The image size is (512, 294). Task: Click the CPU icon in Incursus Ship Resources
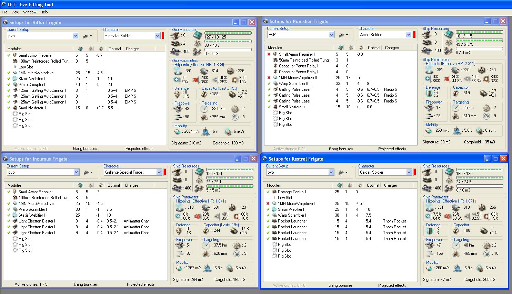pyautogui.click(x=199, y=172)
